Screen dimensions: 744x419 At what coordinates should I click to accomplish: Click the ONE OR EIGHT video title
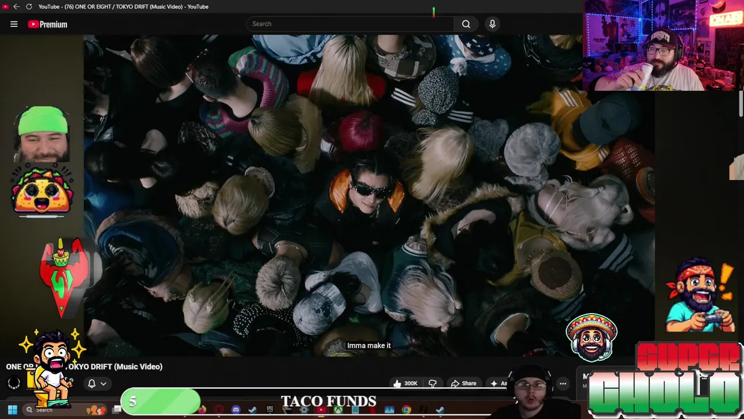click(84, 367)
